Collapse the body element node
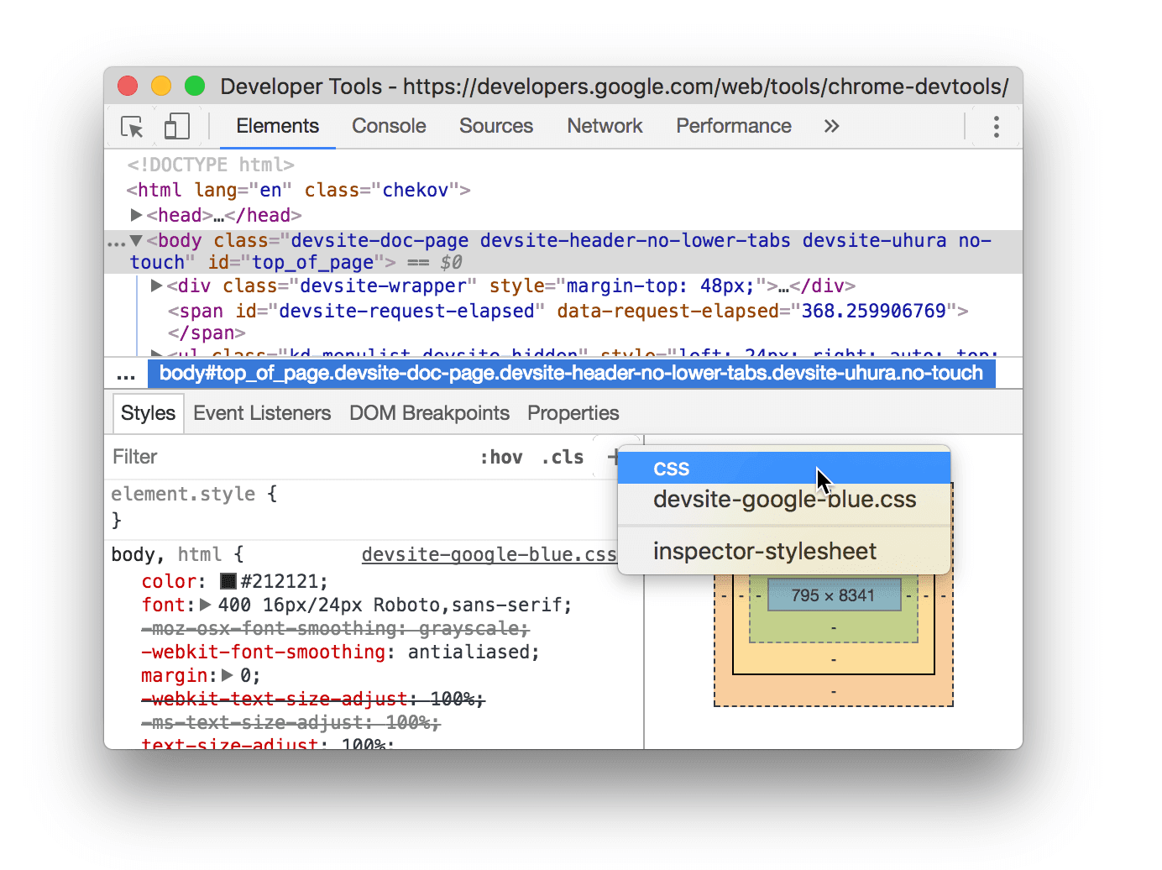 point(137,240)
